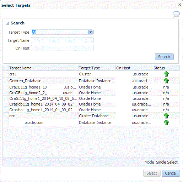Sort by Target Name column header
This screenshot has width=183, height=182.
tap(43, 68)
